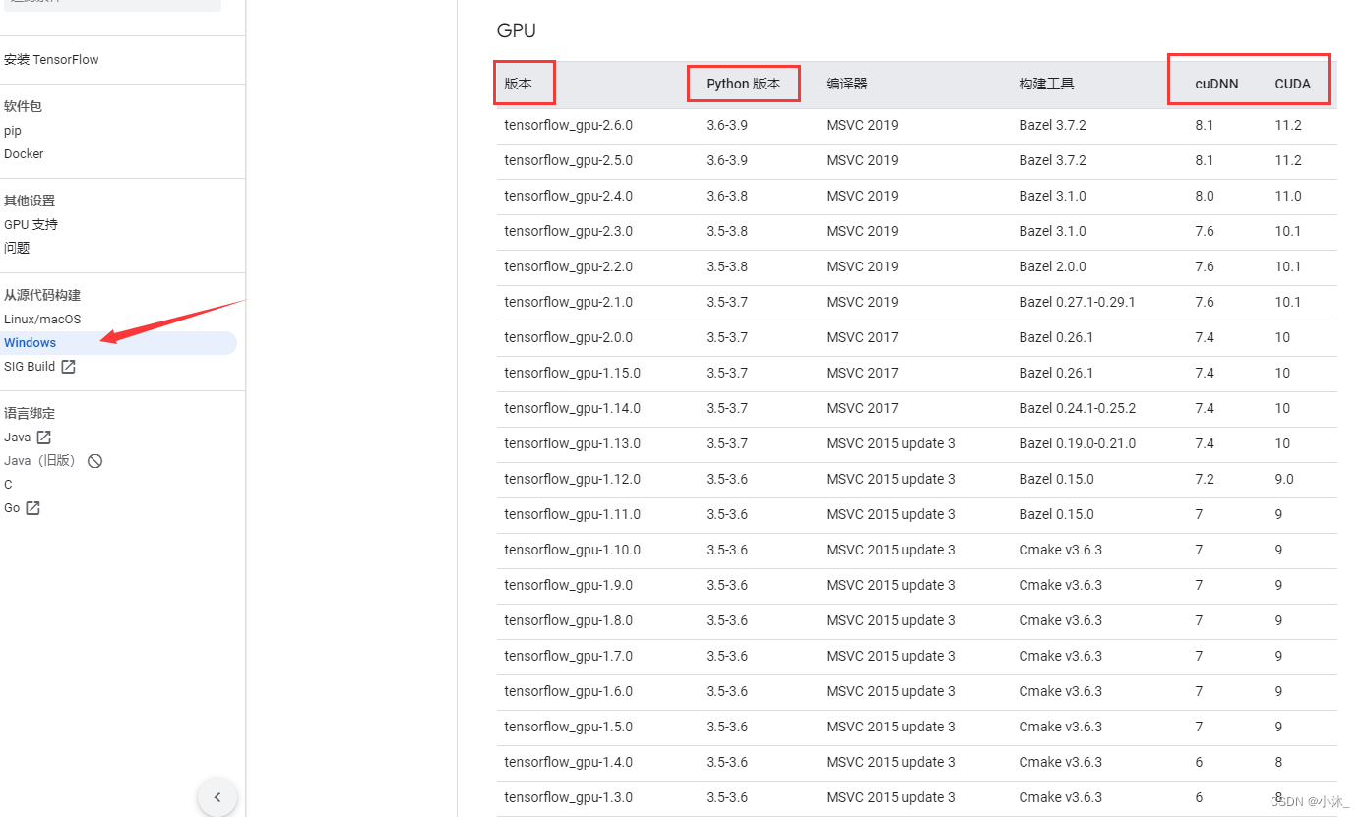The image size is (1365, 817).
Task: Open Java（旧版）sidebar entry
Action: pos(39,461)
